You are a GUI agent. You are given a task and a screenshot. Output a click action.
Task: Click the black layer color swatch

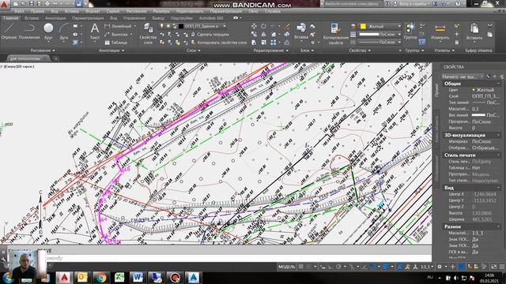pos(181,26)
